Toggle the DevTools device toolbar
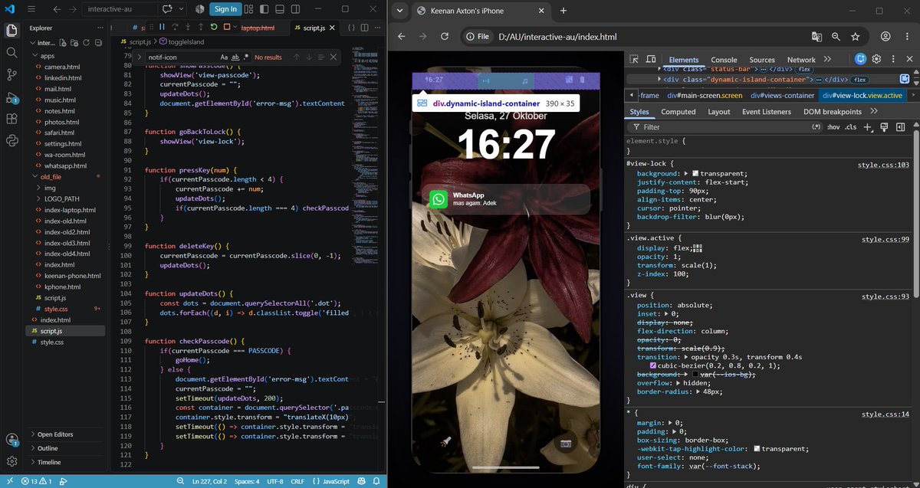Screen dimensions: 920x488 pyautogui.click(x=651, y=59)
